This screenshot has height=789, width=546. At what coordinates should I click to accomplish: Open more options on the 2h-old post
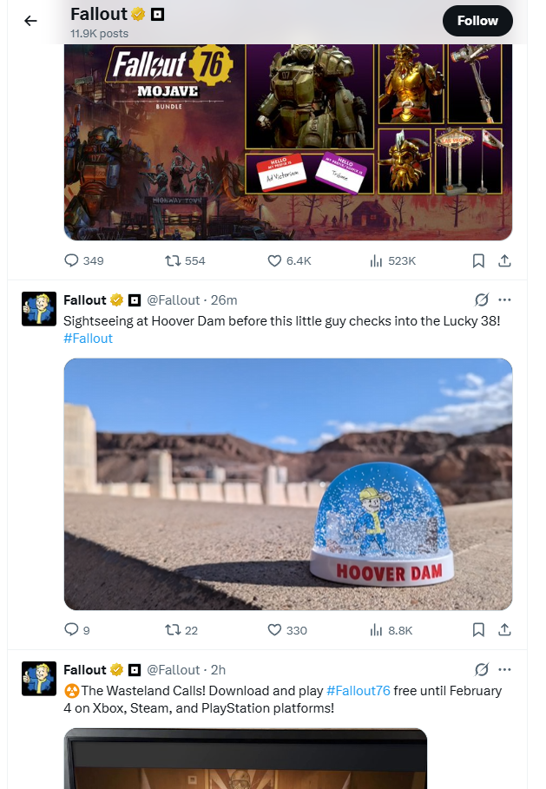[x=504, y=669]
